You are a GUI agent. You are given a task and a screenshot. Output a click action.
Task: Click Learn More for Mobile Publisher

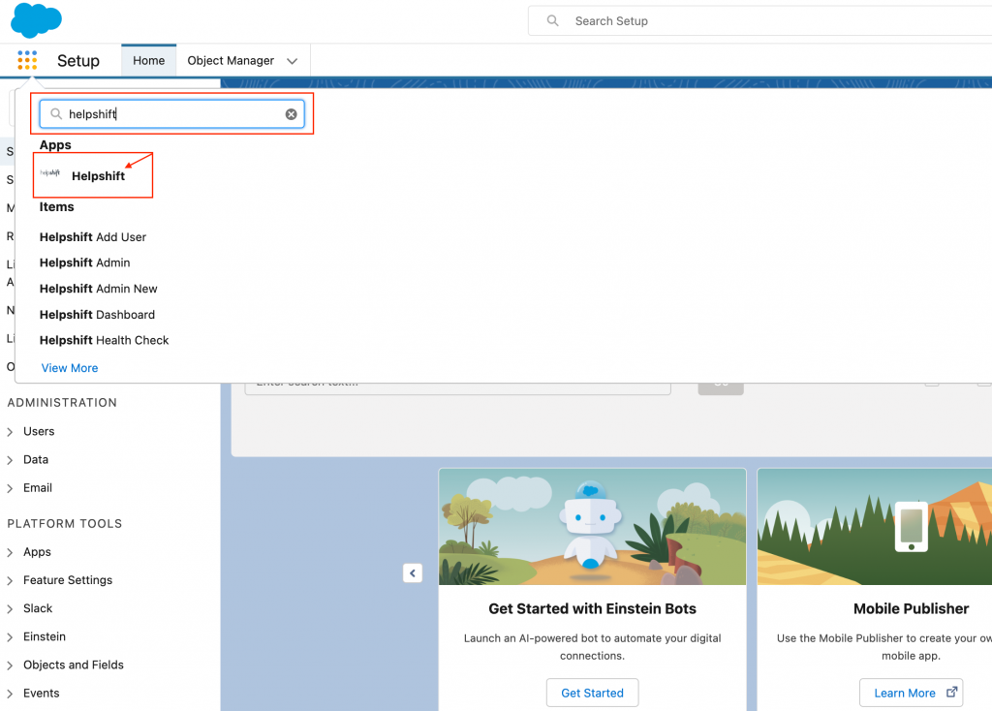tap(909, 693)
